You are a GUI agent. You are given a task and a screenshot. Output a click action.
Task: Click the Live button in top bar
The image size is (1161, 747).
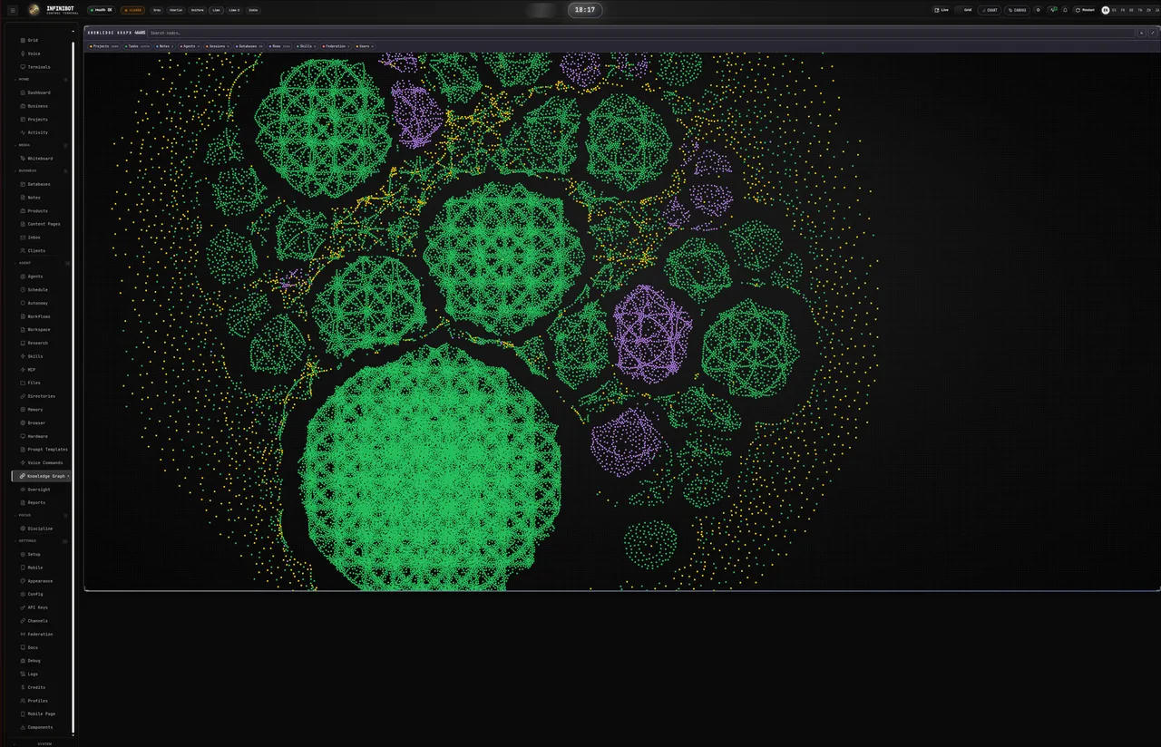(941, 10)
